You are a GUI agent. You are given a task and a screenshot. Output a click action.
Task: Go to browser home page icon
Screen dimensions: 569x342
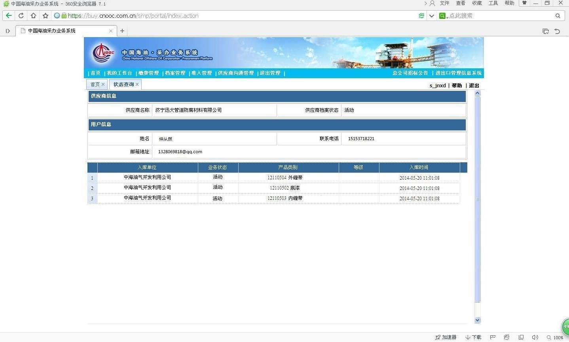point(33,16)
